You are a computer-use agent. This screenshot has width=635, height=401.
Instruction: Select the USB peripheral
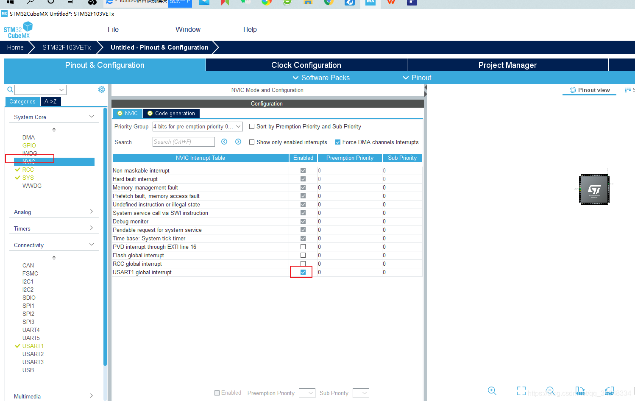[x=28, y=370]
